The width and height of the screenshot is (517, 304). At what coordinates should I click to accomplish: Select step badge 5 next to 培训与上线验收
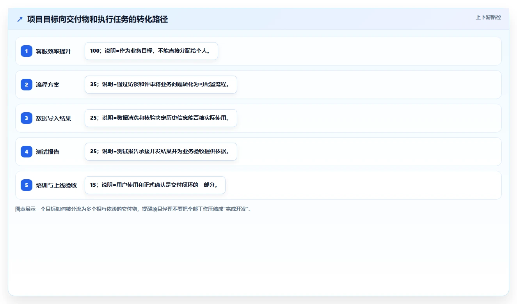(x=27, y=185)
